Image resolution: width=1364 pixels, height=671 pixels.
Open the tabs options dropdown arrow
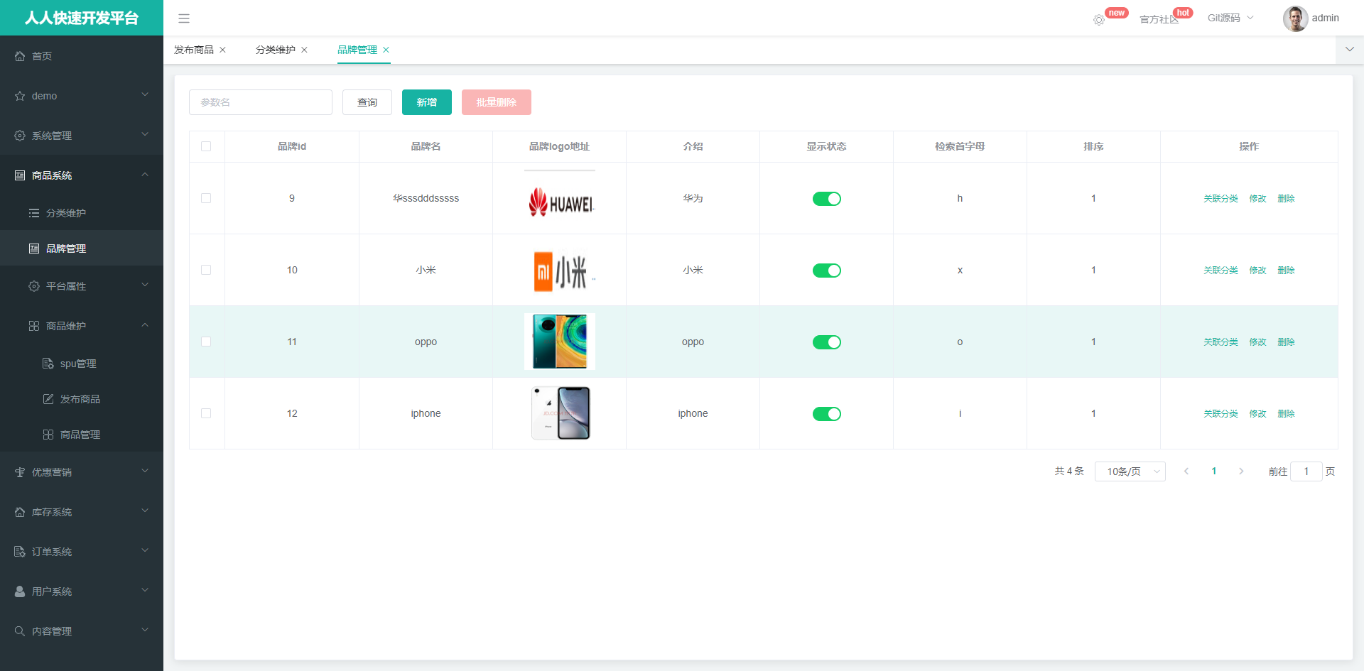coord(1350,50)
